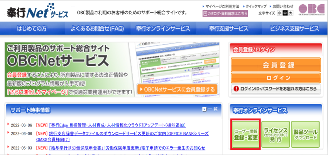Open the サポート時事情報 一覧 link
This screenshot has height=155, width=328.
pyautogui.click(x=213, y=109)
